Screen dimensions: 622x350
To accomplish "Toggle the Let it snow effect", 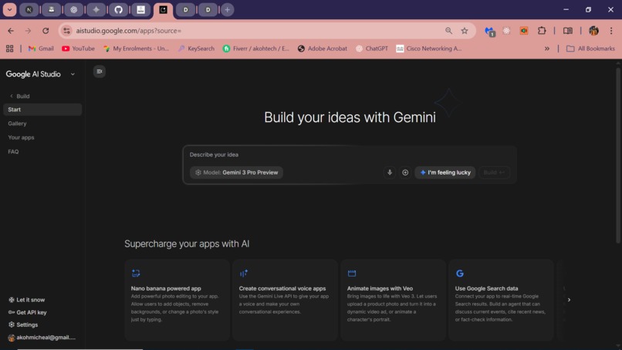I will coord(26,300).
